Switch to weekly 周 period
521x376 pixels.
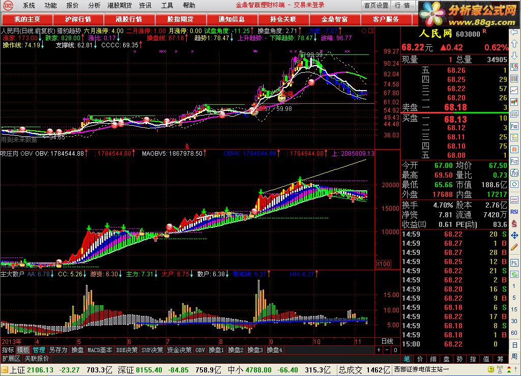(x=514, y=356)
